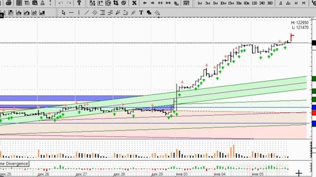The height and width of the screenshot is (177, 316).
Task: Select the fan lines tool
Action: pyautogui.click(x=118, y=13)
